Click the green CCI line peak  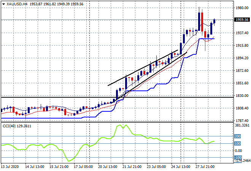coord(126,125)
